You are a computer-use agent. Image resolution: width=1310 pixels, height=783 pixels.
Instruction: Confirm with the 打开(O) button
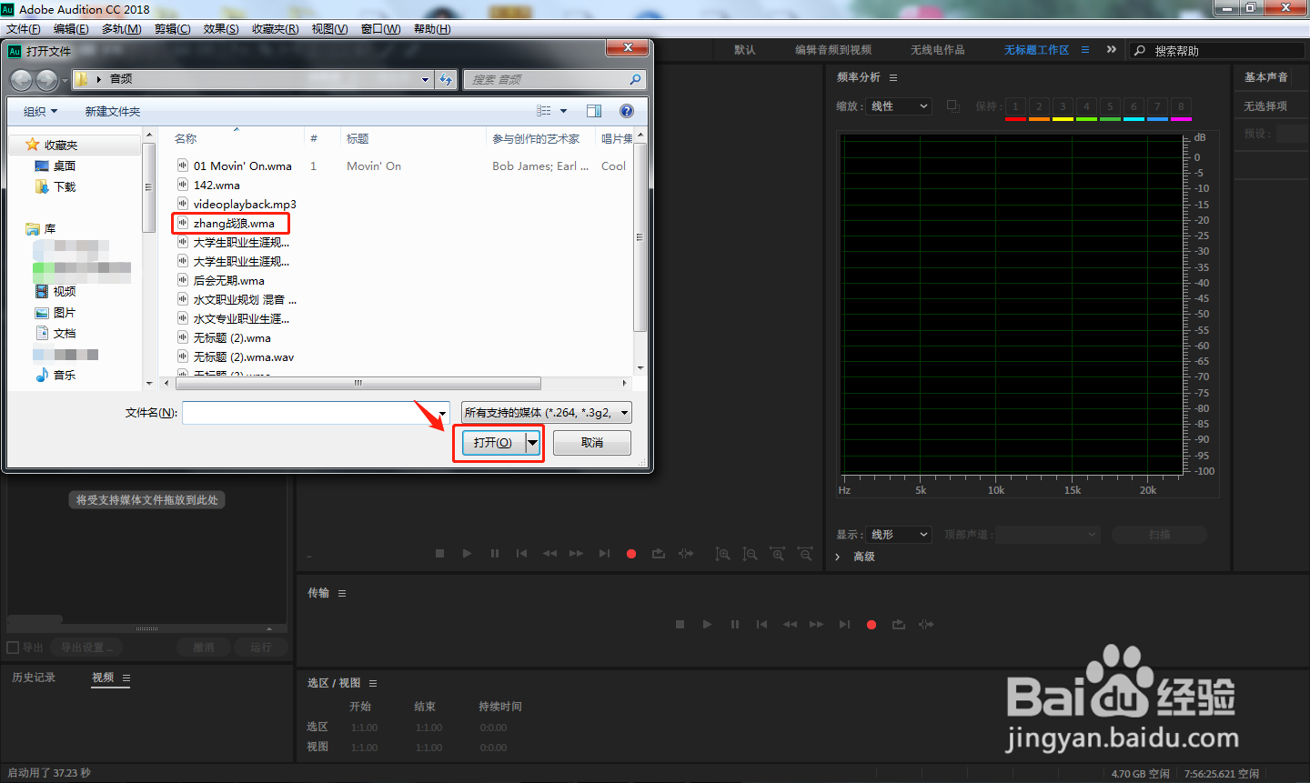492,443
